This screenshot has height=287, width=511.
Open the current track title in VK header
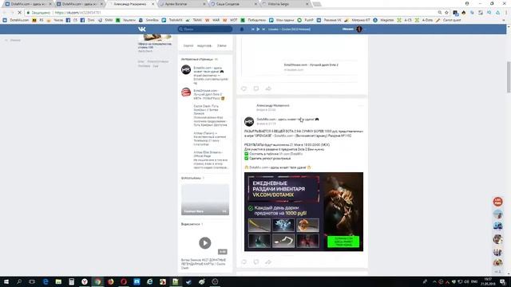(289, 29)
